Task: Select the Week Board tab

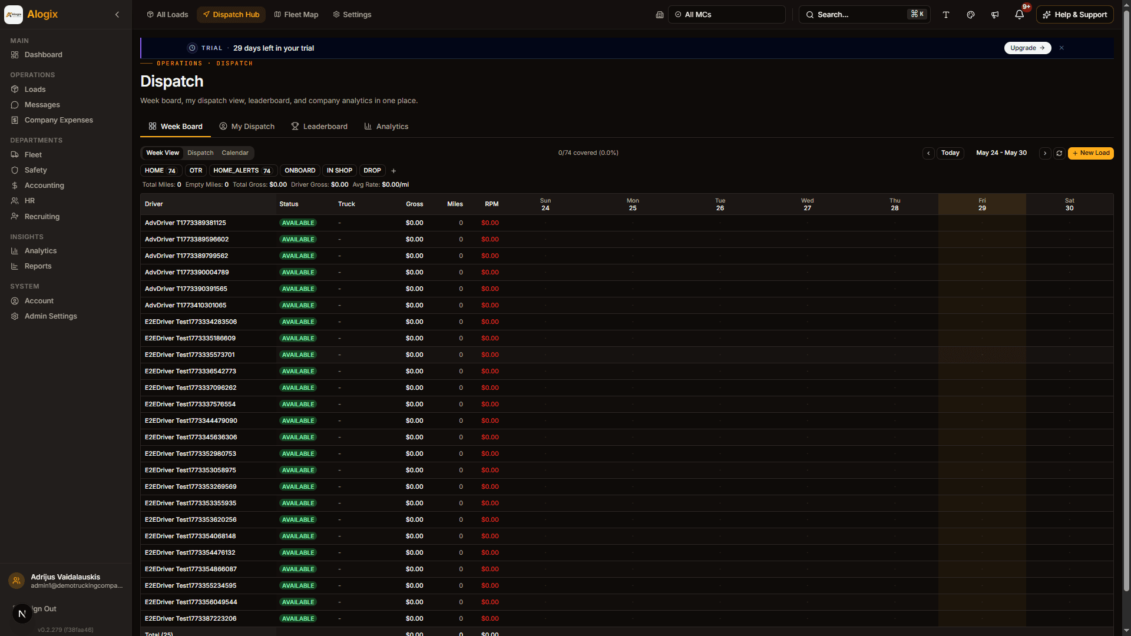Action: [176, 127]
